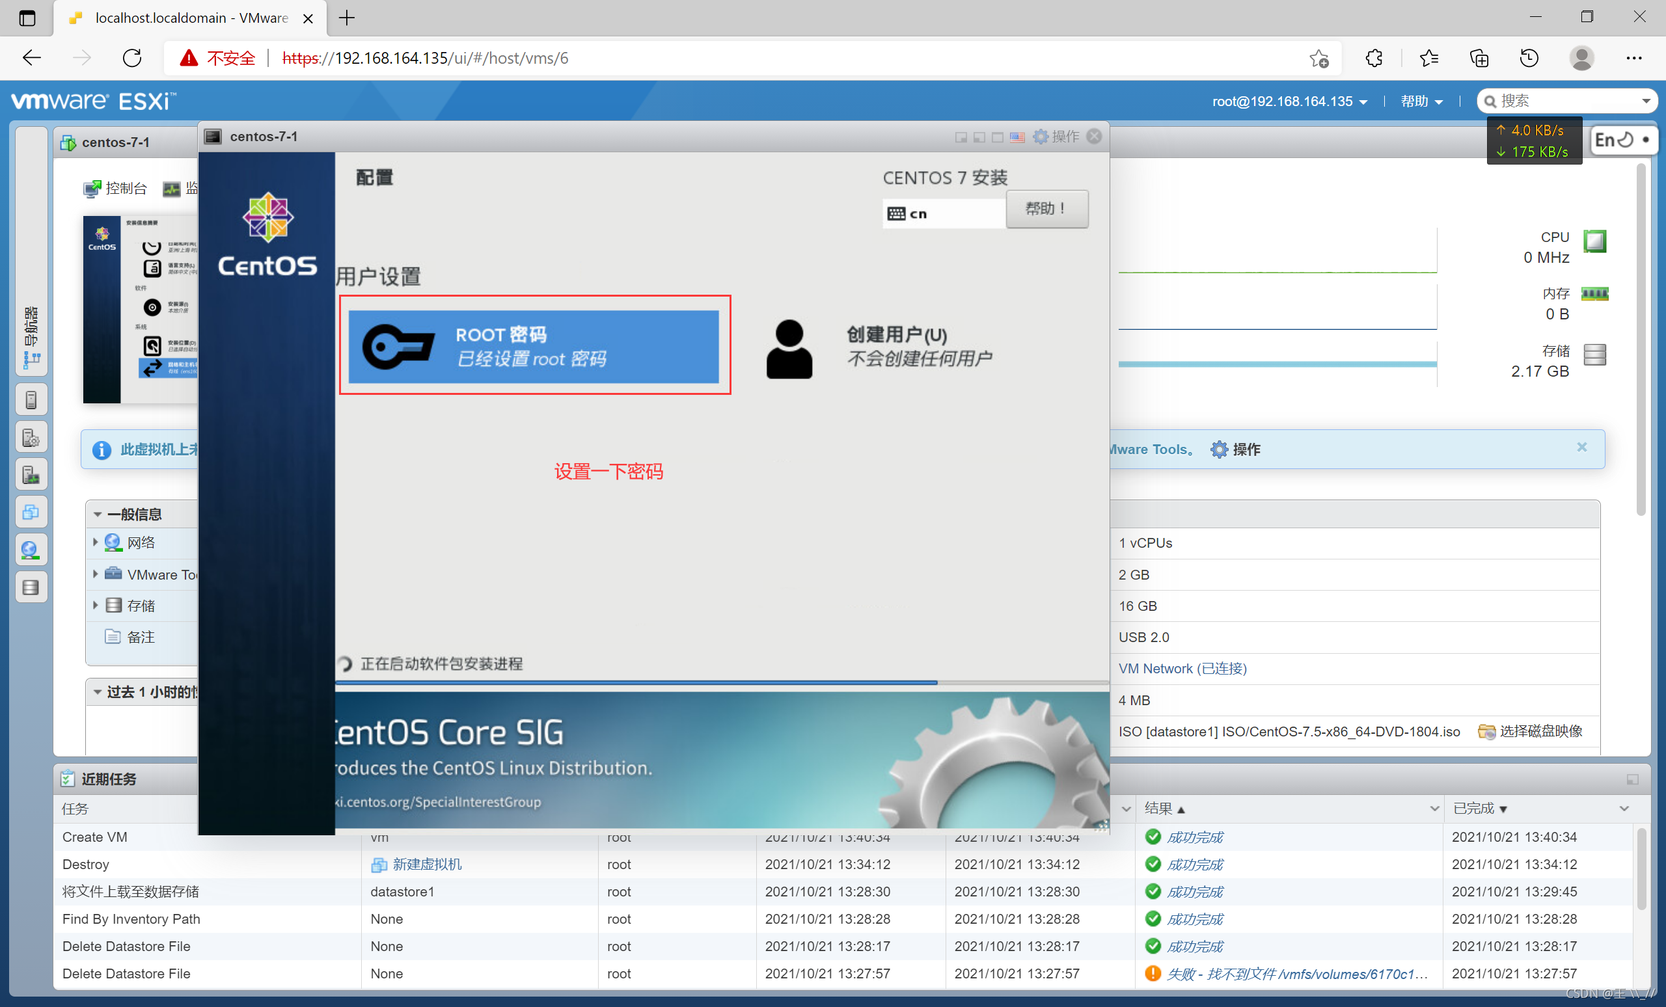The width and height of the screenshot is (1666, 1007).
Task: Click the recent tasks vertical scrollbar
Action: (1641, 868)
